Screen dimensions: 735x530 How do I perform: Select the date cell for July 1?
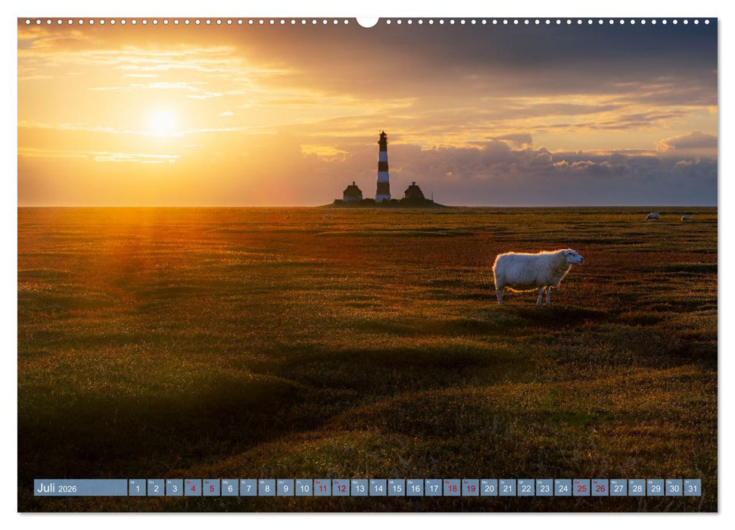[x=139, y=489]
